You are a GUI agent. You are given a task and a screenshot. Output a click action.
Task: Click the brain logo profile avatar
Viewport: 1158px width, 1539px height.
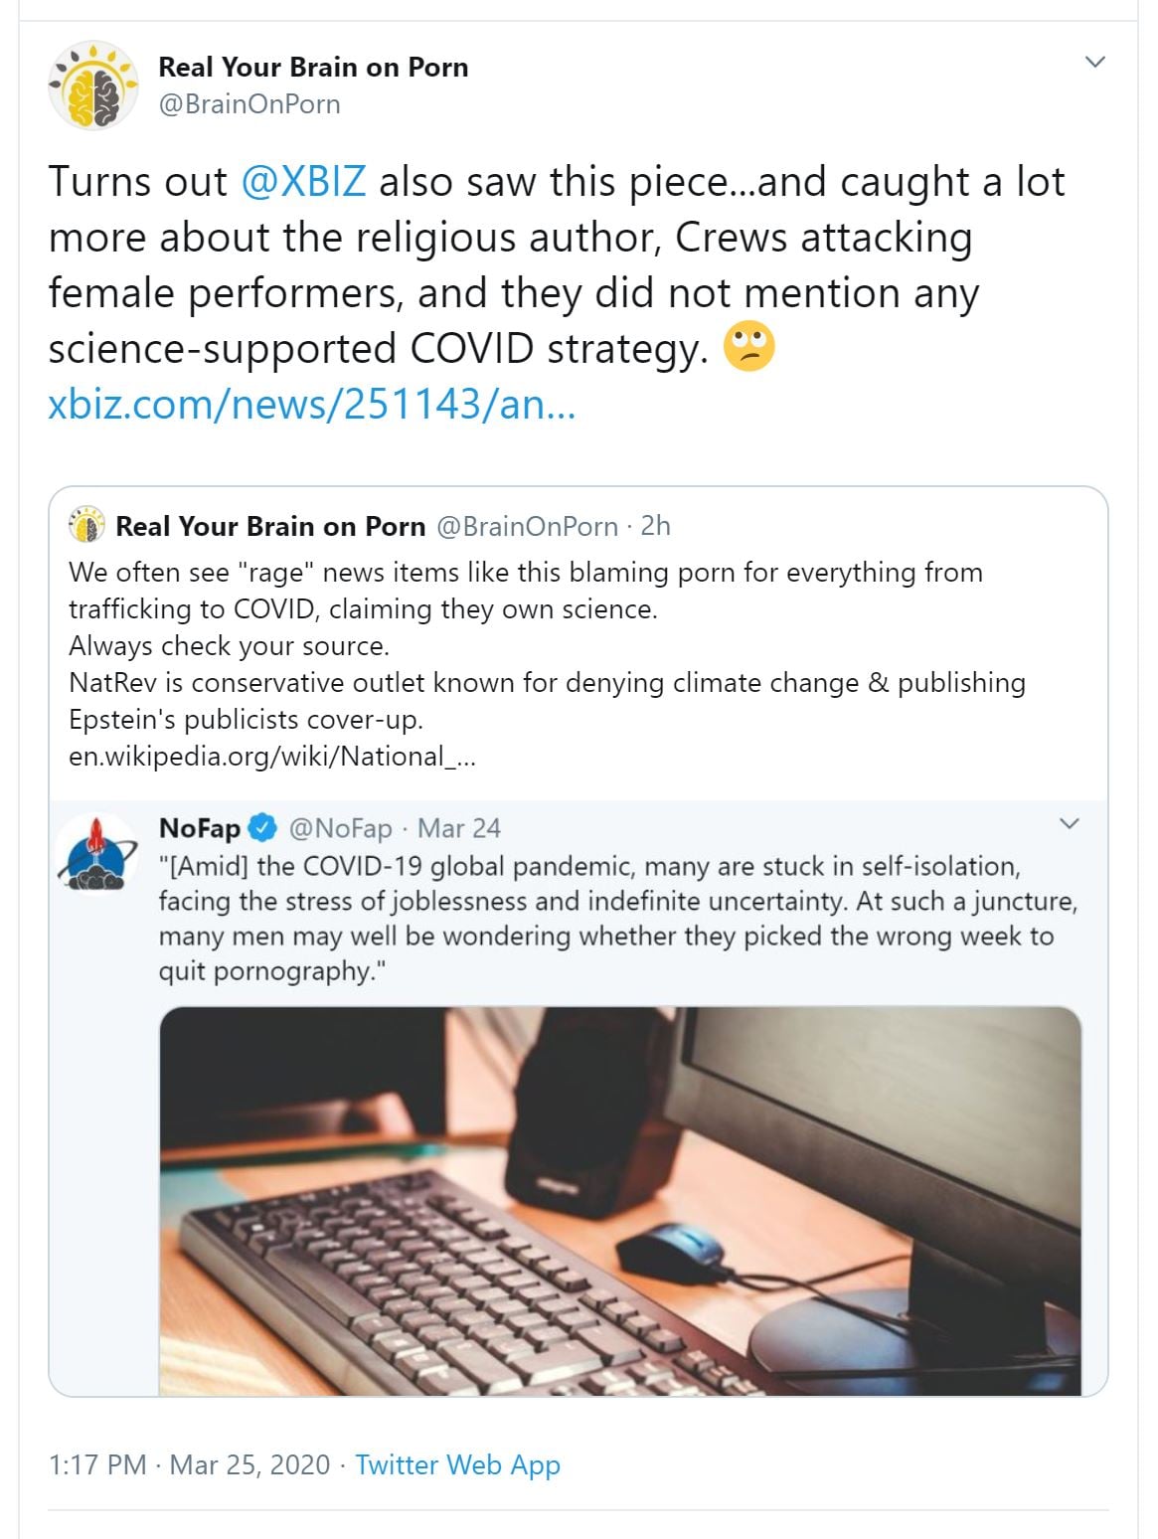pos(93,85)
